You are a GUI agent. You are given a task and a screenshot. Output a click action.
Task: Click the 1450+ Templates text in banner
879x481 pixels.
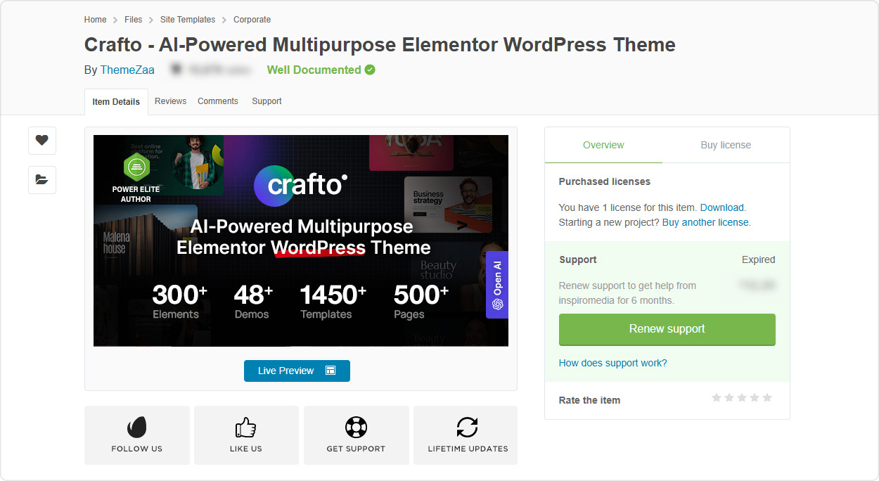[333, 301]
